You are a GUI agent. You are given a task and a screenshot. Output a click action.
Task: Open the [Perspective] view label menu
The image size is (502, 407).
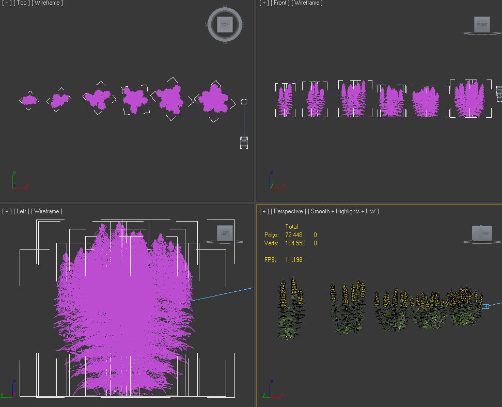288,211
